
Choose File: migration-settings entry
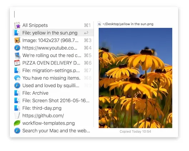pos(53,70)
